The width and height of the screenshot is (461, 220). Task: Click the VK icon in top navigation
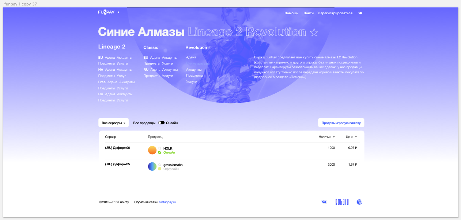pyautogui.click(x=360, y=13)
